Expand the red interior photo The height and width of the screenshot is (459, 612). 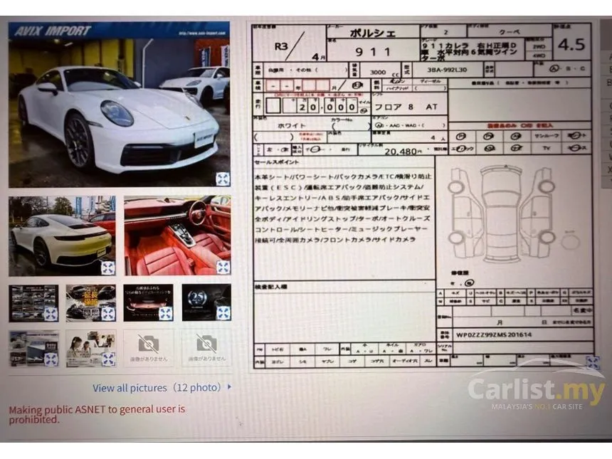click(223, 267)
